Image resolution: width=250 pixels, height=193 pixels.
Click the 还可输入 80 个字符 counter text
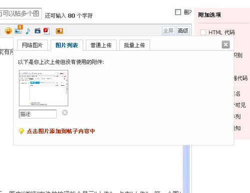(68, 15)
